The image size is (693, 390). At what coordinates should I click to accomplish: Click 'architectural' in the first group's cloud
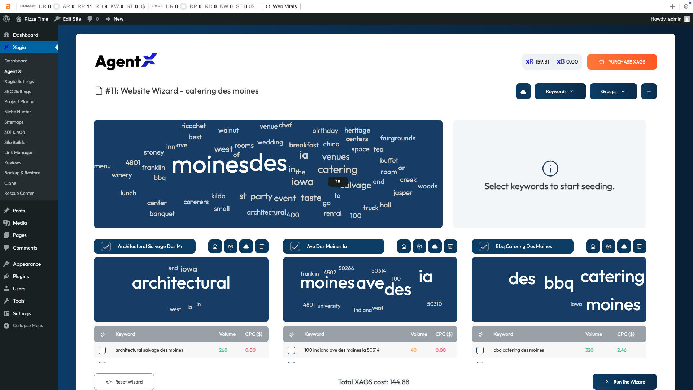181,283
